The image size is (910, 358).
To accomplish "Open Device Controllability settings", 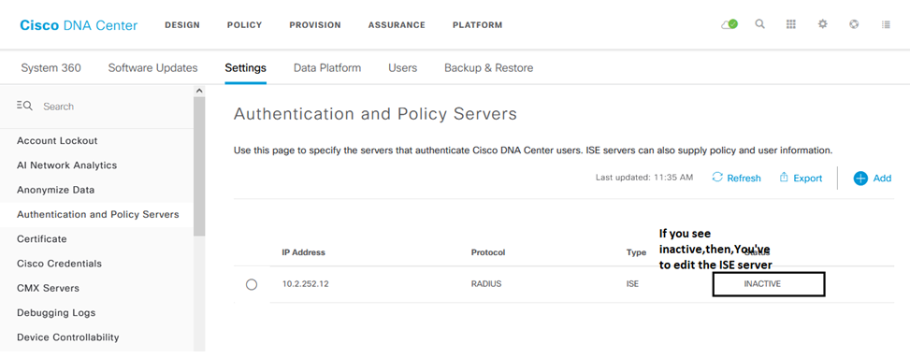I will (x=68, y=337).
